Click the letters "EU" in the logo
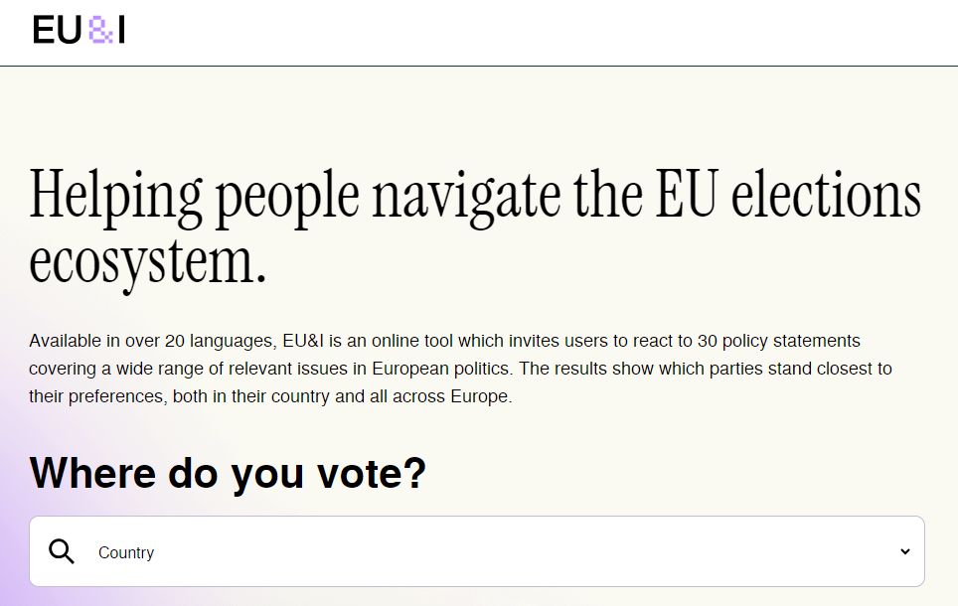The width and height of the screenshot is (958, 606). pyautogui.click(x=57, y=31)
